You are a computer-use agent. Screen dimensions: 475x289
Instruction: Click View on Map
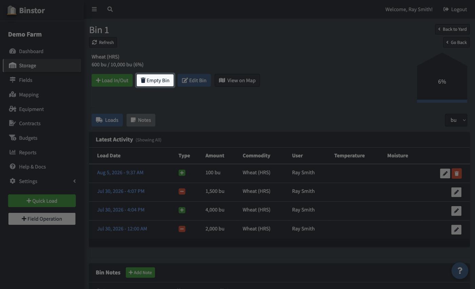[237, 80]
